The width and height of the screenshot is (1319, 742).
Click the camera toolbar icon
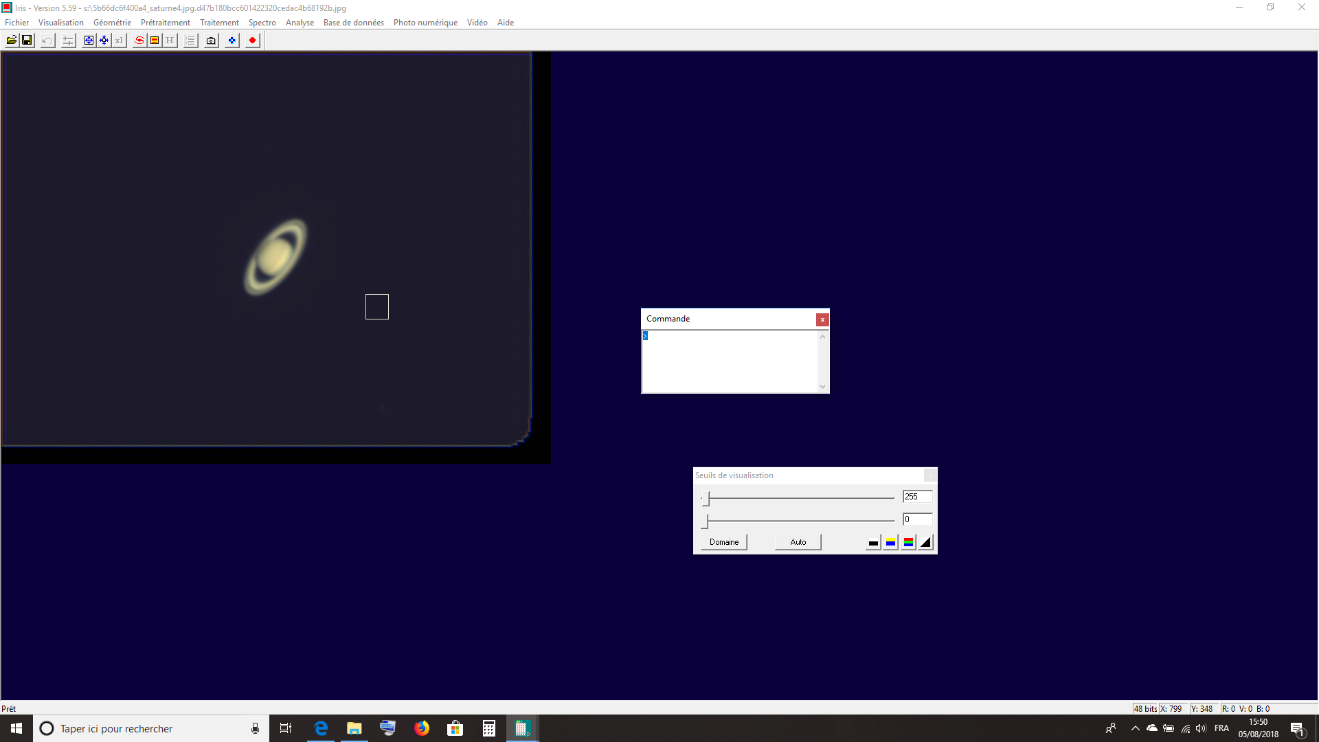[x=211, y=41]
